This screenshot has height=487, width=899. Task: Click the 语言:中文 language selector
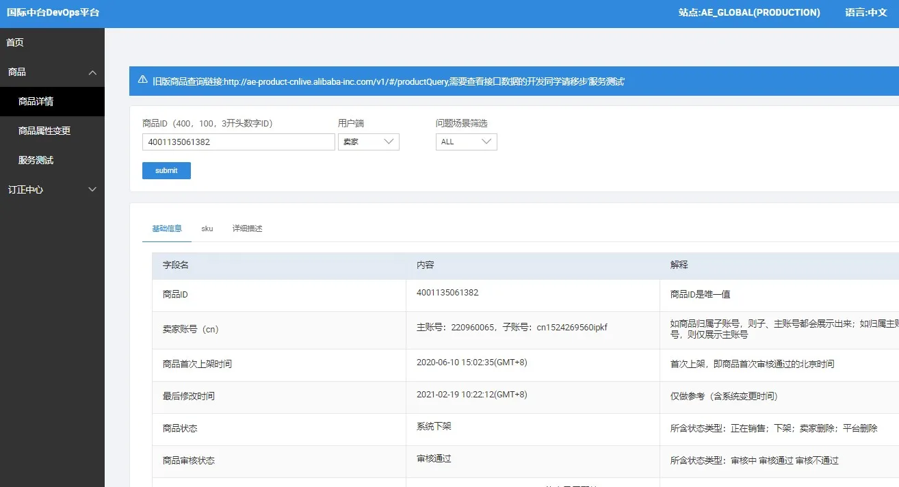coord(865,12)
